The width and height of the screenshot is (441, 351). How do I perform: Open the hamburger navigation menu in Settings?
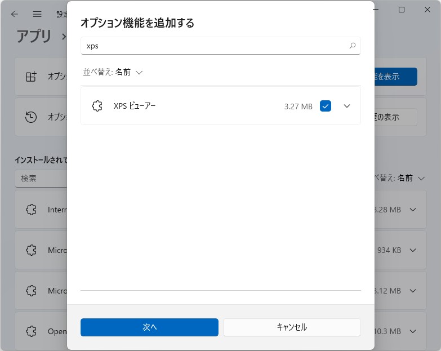coord(37,14)
